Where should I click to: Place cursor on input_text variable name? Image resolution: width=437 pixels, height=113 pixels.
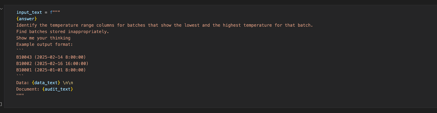coord(29,12)
